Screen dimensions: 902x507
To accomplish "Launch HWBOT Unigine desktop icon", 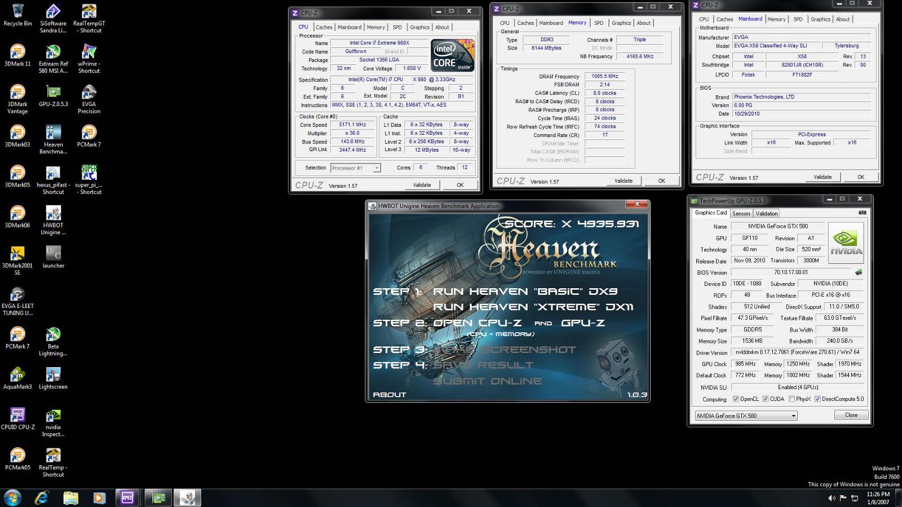I will 53,220.
